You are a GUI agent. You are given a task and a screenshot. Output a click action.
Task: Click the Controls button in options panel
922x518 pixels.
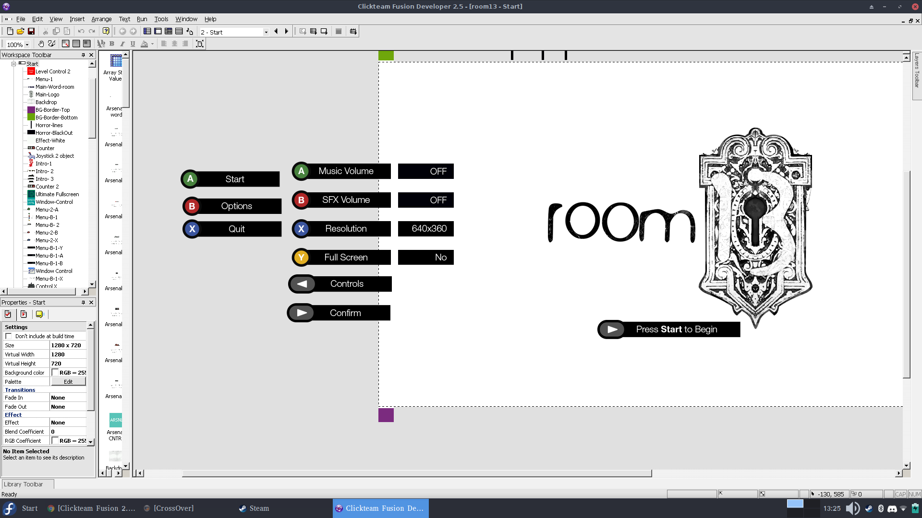[x=340, y=283]
